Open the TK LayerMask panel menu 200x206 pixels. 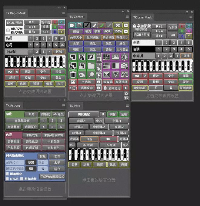pos(191,17)
